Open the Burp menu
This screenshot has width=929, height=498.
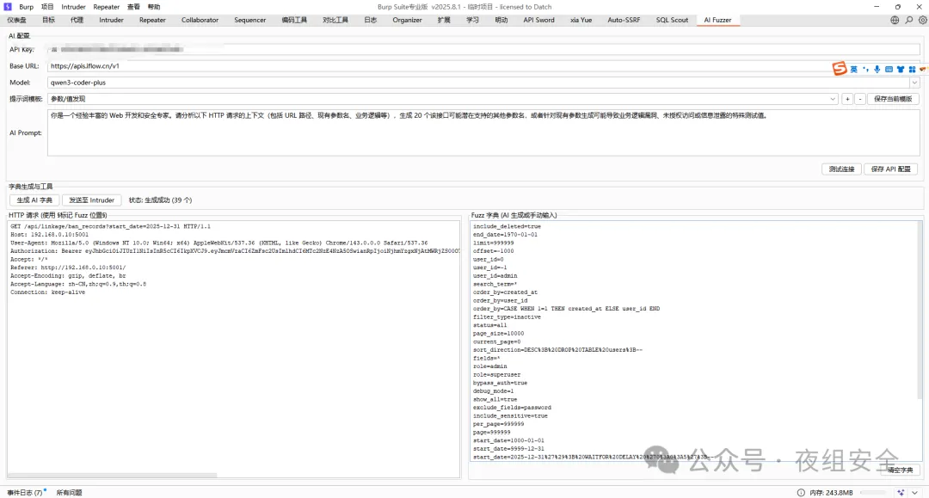pyautogui.click(x=26, y=7)
